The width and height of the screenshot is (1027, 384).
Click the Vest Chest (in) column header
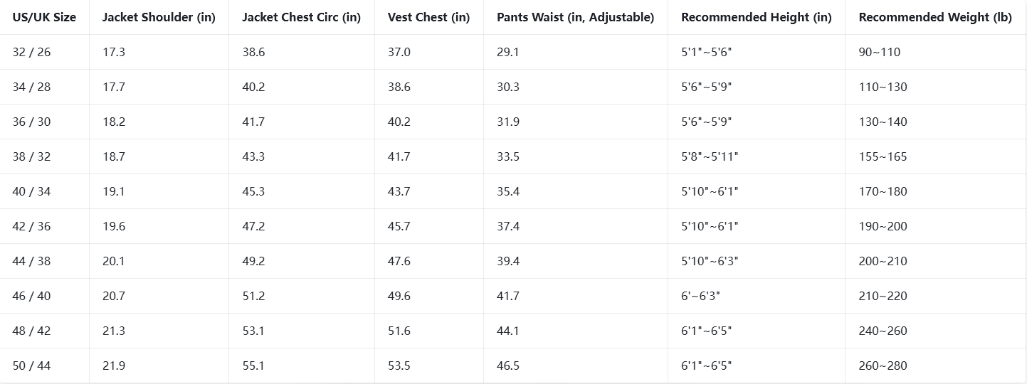pos(428,17)
